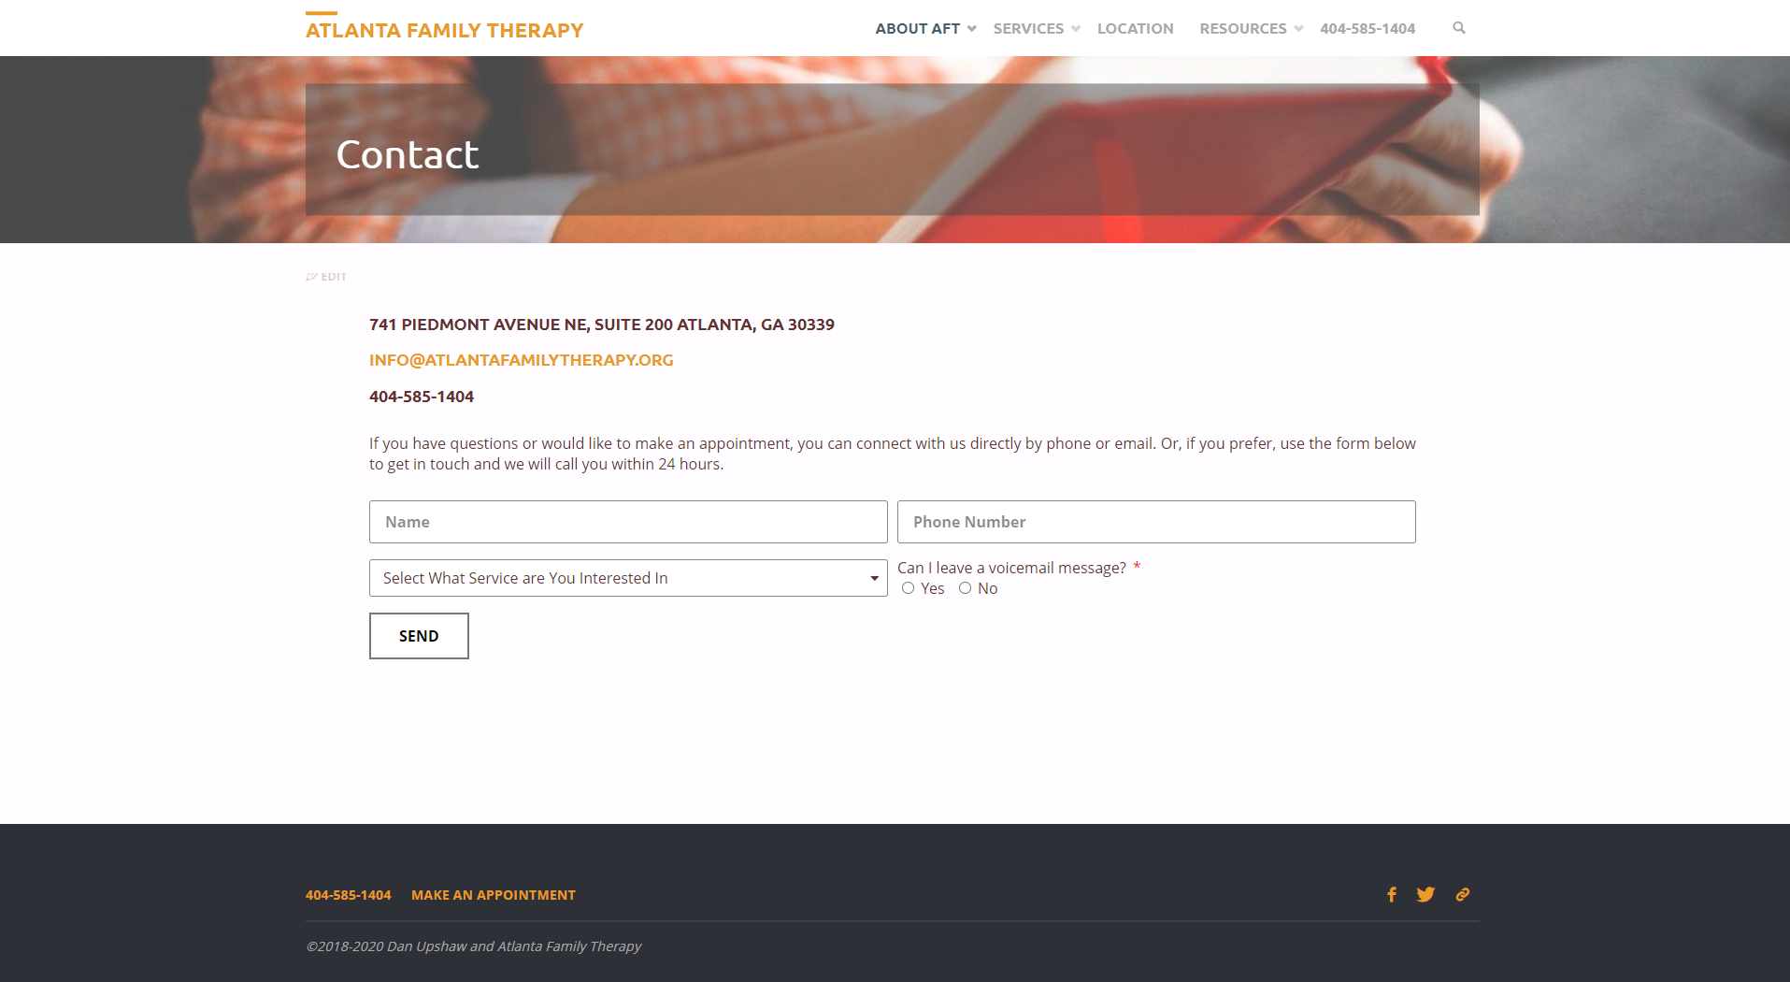This screenshot has width=1790, height=982.
Task: Click the Atlanta Family Therapy logo text
Action: coord(443,29)
